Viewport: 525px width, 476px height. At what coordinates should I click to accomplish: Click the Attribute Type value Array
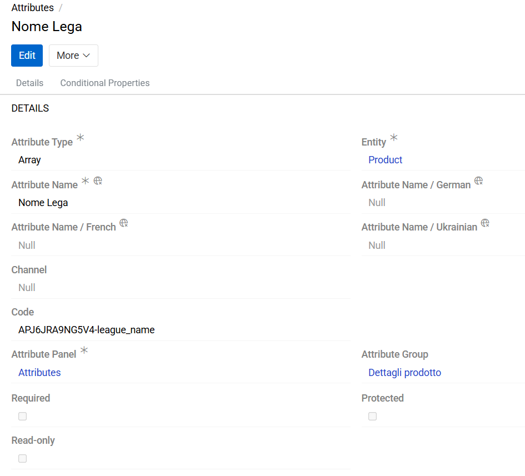click(29, 160)
